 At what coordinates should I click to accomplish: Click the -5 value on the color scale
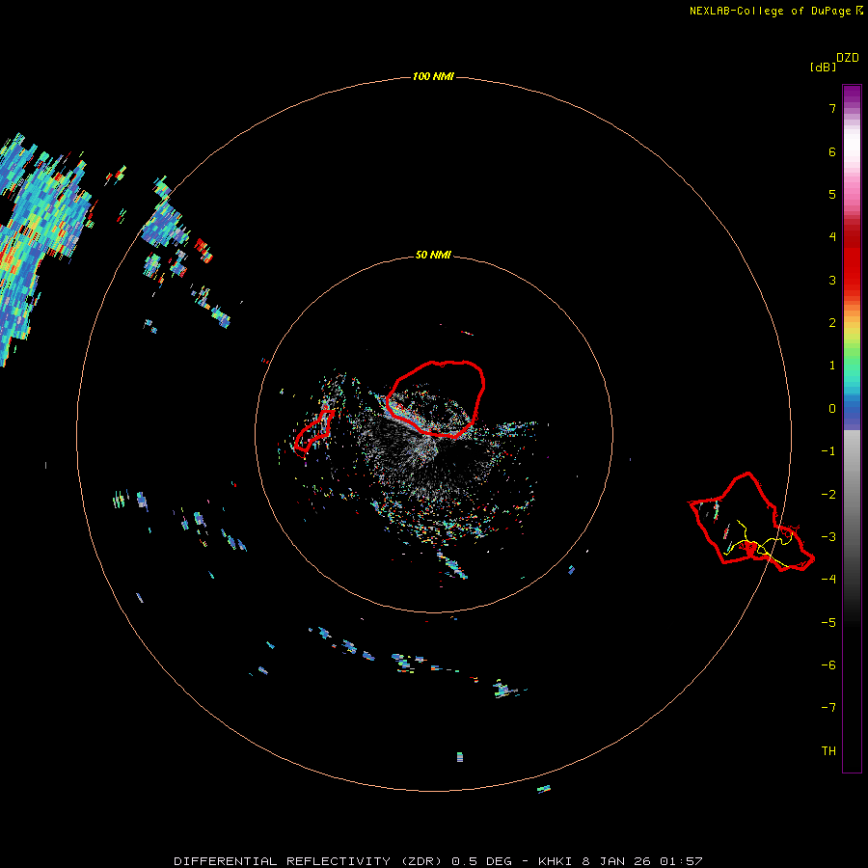click(x=828, y=623)
